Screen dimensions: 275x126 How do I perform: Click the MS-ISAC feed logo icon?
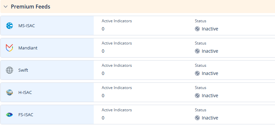[x=10, y=26]
